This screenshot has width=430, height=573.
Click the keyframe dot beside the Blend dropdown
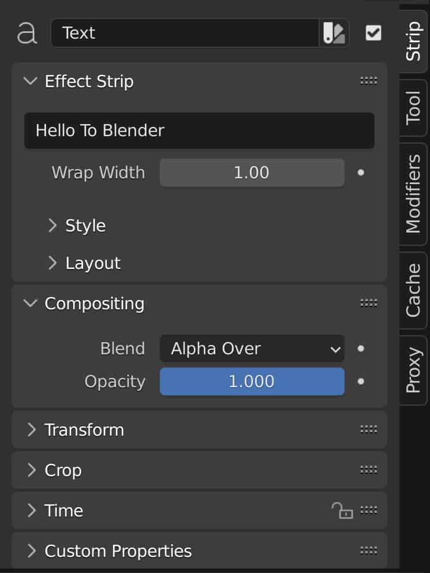(361, 348)
